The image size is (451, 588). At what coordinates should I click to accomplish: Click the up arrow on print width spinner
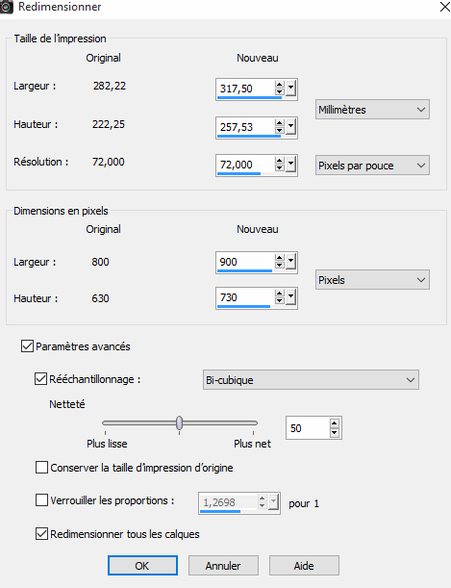click(279, 85)
